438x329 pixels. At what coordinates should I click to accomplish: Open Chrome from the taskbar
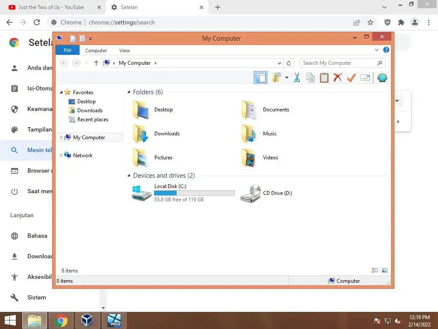coord(61,320)
